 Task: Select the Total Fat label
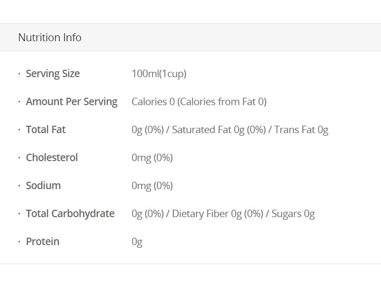pyautogui.click(x=45, y=130)
